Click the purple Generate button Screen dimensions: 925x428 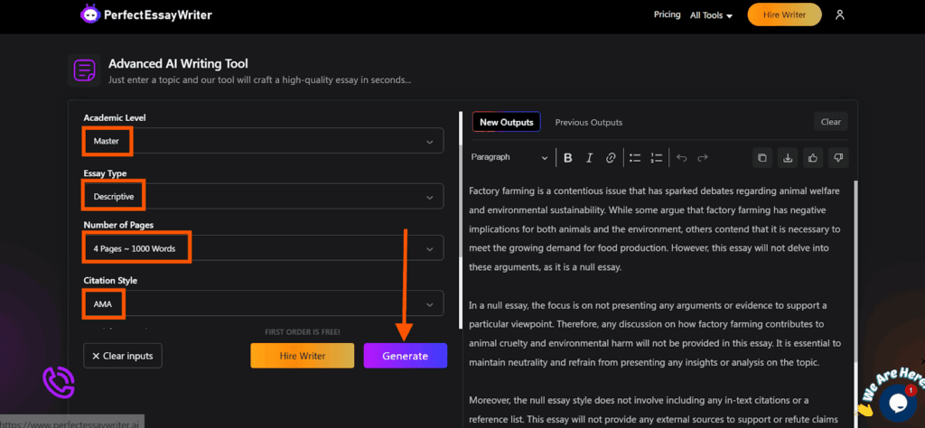(x=406, y=356)
